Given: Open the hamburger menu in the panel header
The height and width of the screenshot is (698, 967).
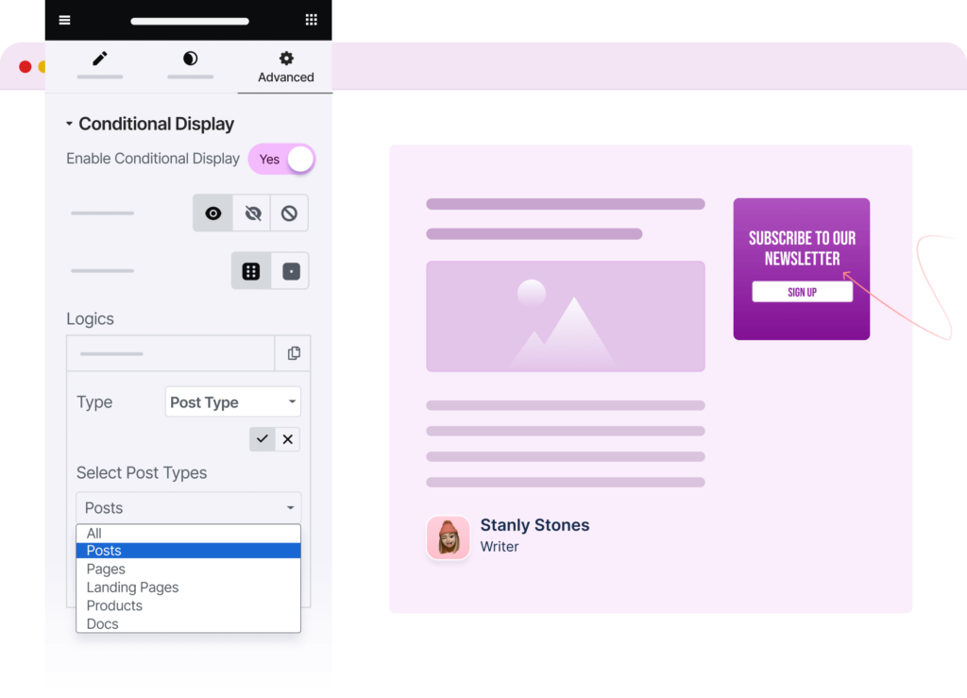Looking at the screenshot, I should (x=64, y=20).
